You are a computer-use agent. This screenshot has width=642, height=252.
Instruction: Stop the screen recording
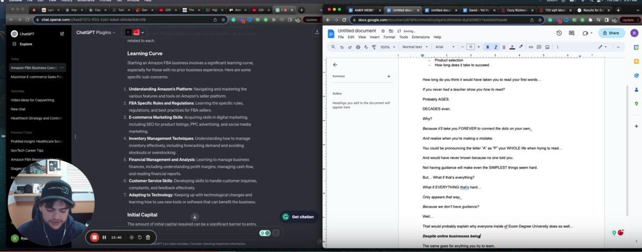click(x=95, y=237)
